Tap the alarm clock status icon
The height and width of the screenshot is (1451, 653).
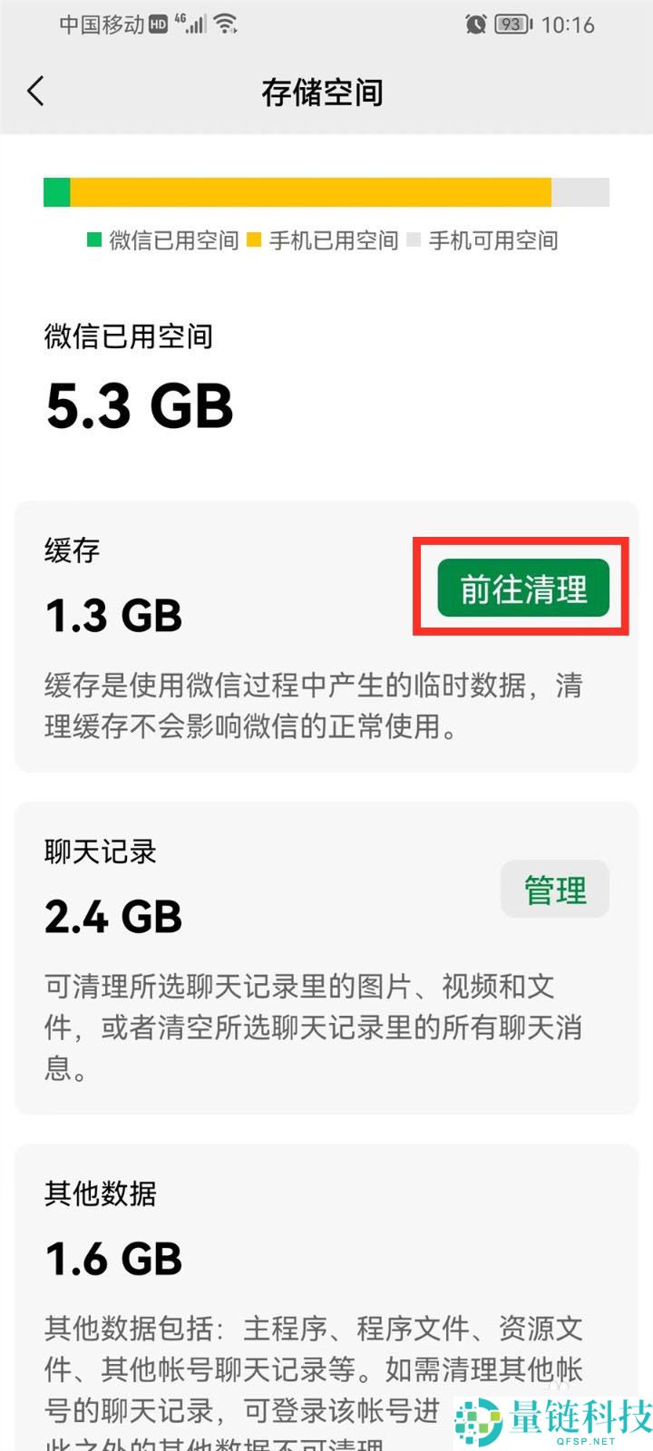(475, 24)
